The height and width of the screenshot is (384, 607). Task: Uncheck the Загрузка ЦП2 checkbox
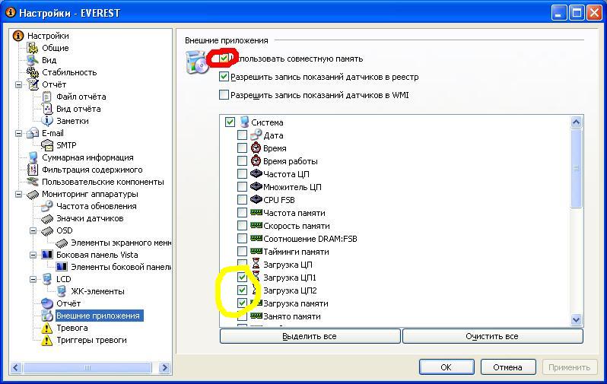coord(242,290)
